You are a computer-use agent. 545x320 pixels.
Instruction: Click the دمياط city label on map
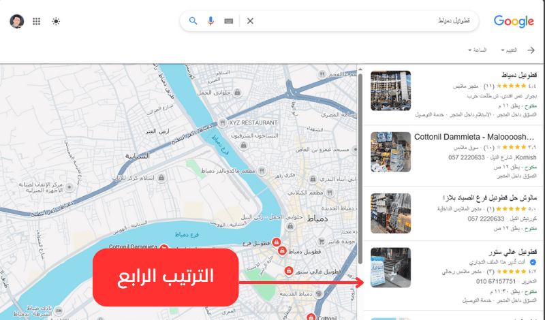[x=317, y=219]
